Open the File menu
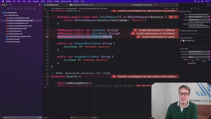 click(x=14, y=1)
